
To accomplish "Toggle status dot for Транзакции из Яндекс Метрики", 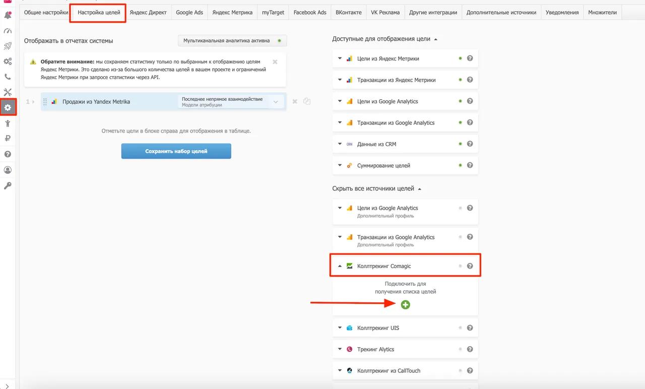I will 460,80.
